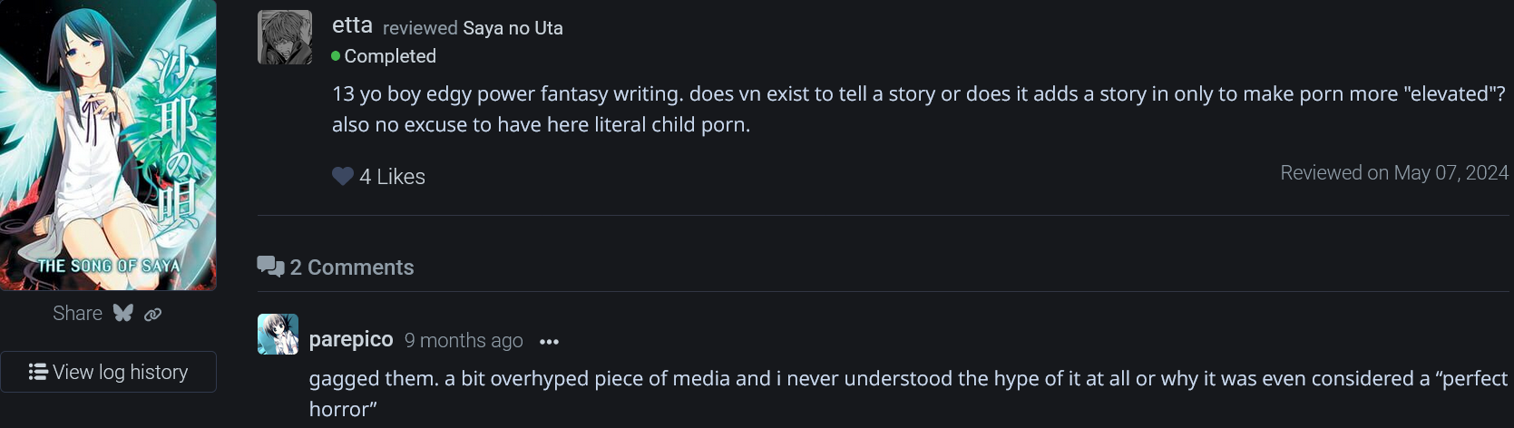The width and height of the screenshot is (1514, 428).
Task: Show who gave the 4 Likes
Action: pyautogui.click(x=392, y=177)
